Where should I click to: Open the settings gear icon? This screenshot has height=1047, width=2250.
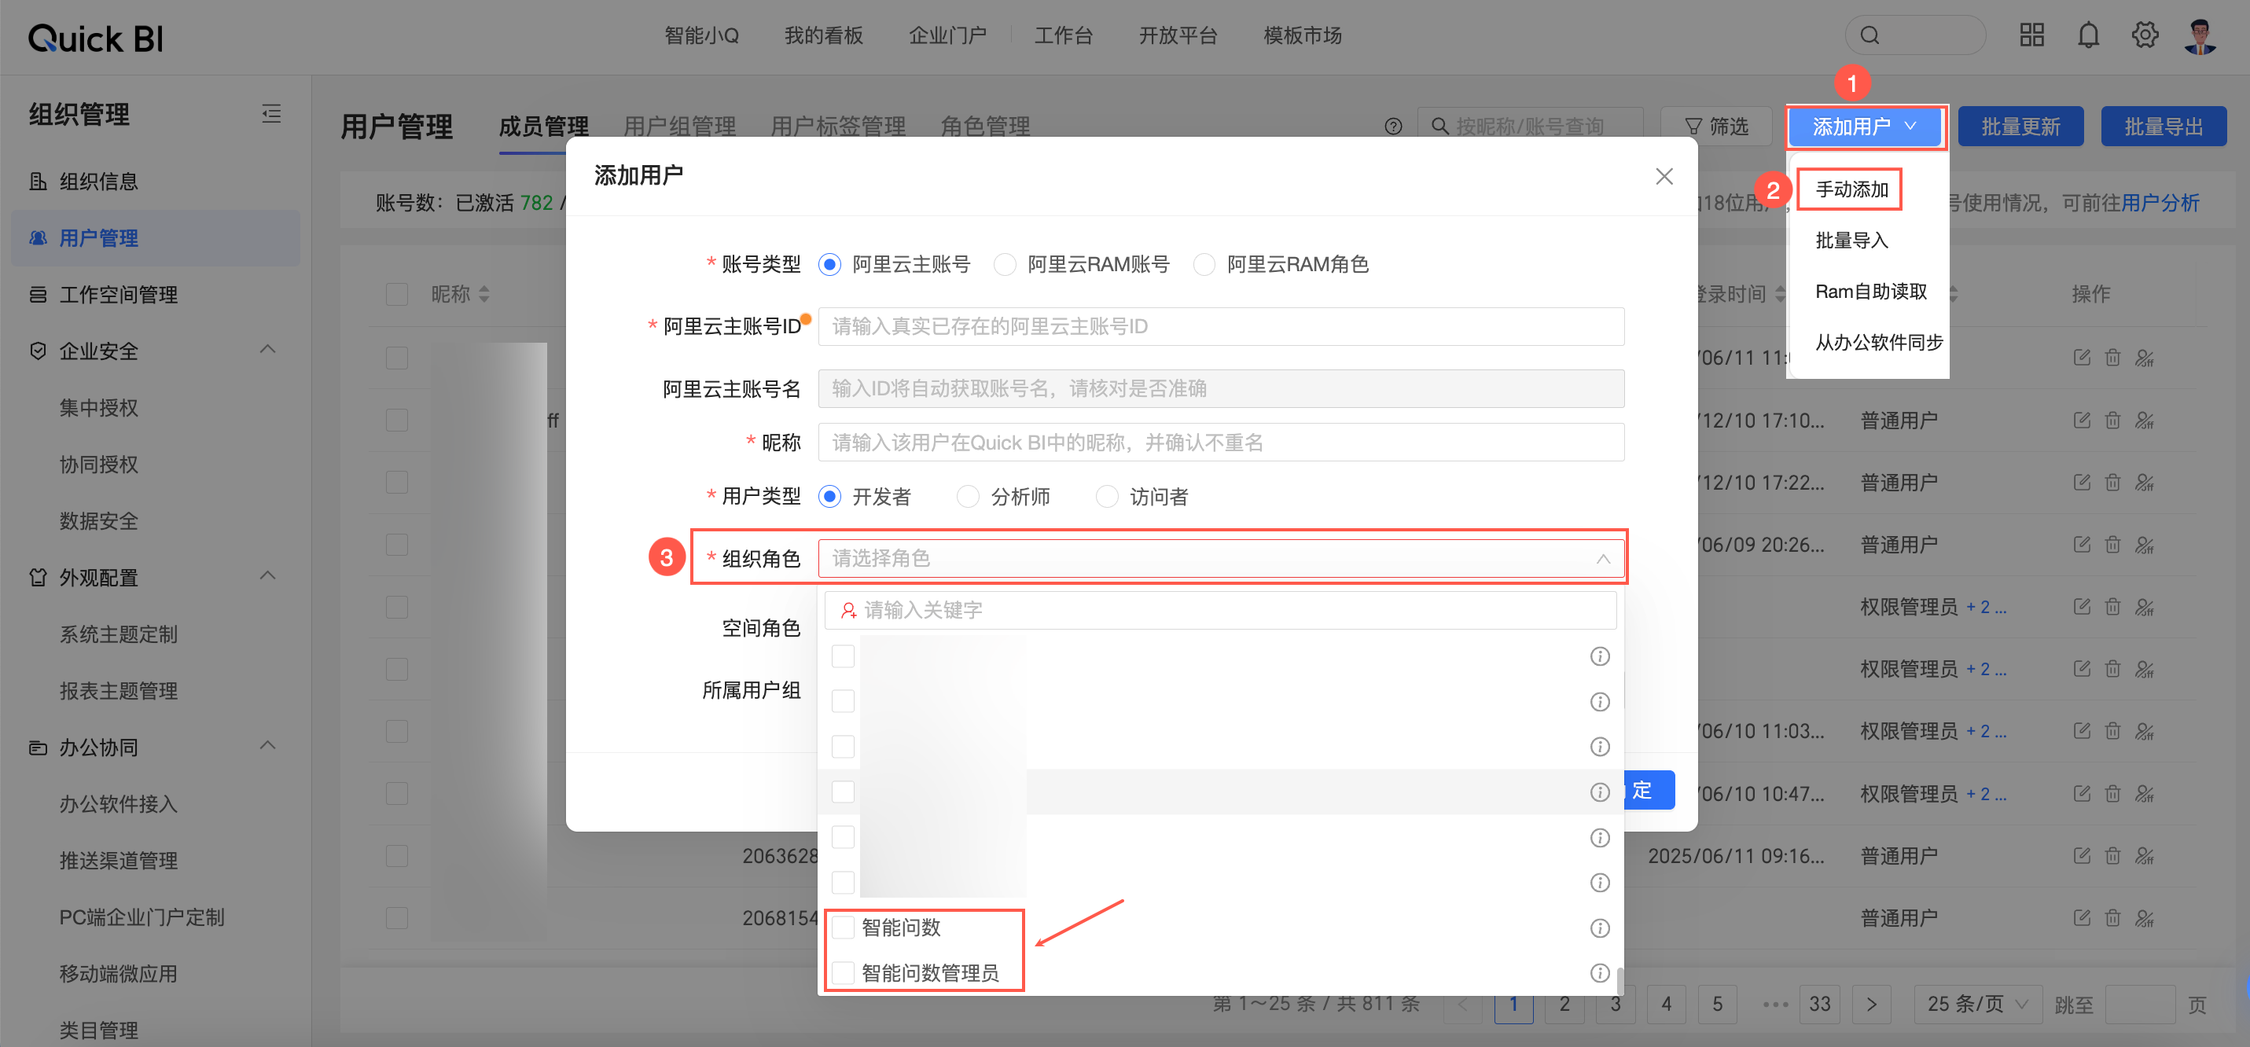(x=2145, y=36)
